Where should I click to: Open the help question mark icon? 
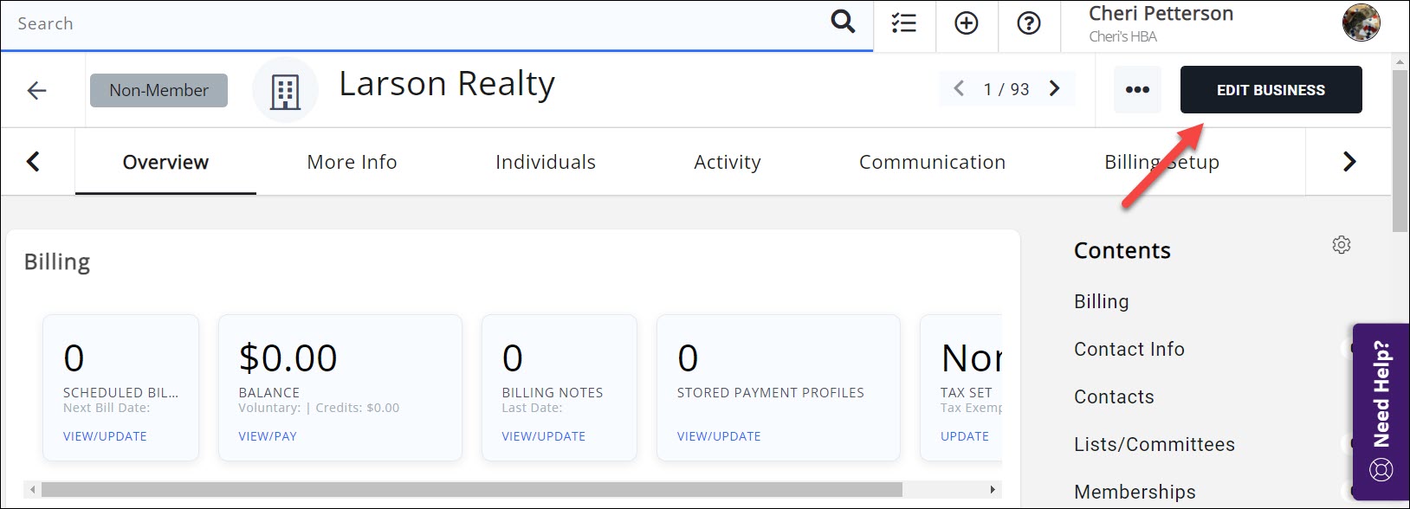[1029, 23]
